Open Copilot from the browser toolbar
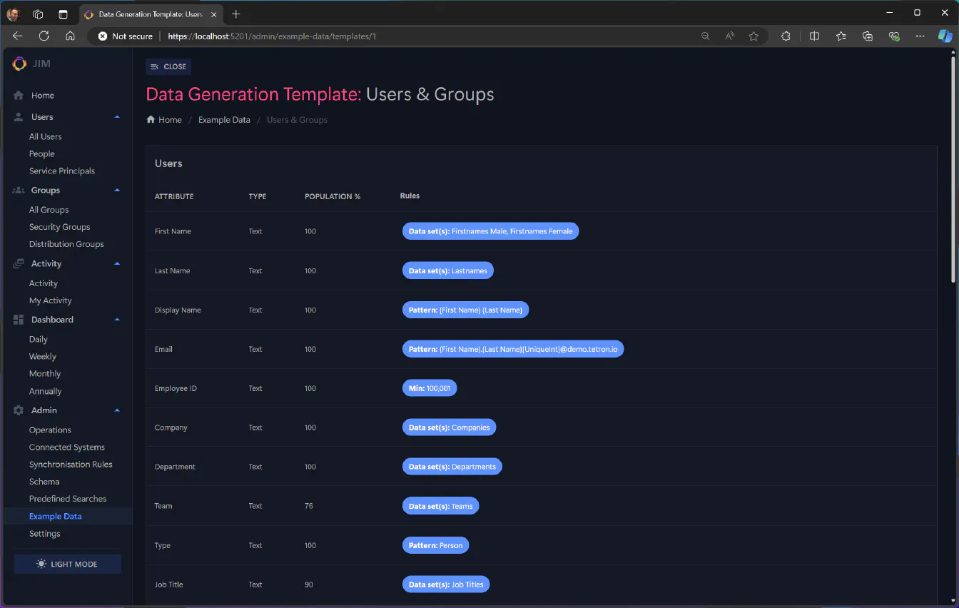Image resolution: width=959 pixels, height=608 pixels. (945, 36)
